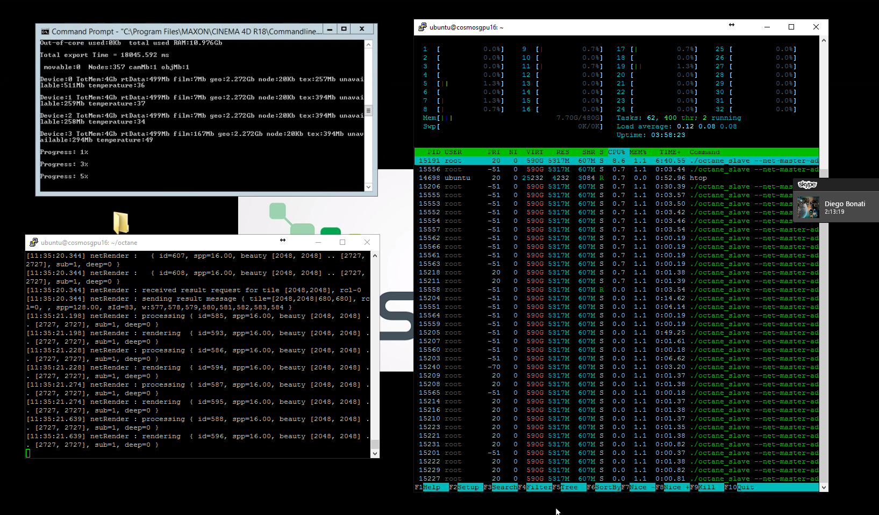Click the scroll-up arrow of the Command Prompt scrollbar

pyautogui.click(x=368, y=45)
